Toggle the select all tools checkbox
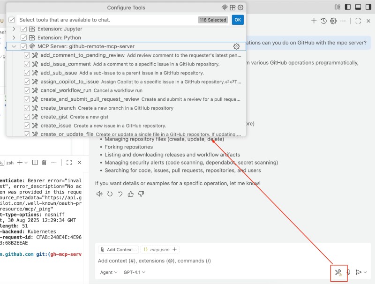 (x=12, y=20)
